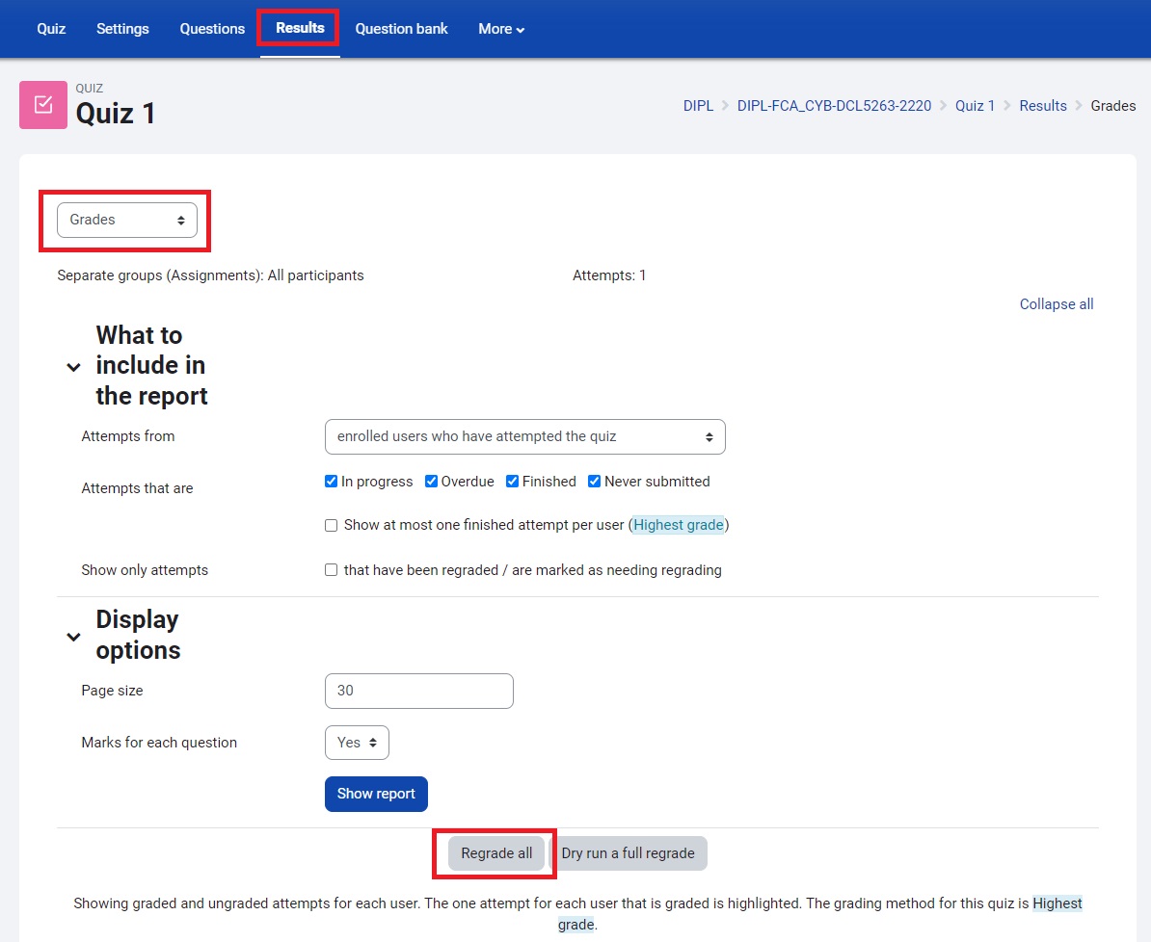The height and width of the screenshot is (942, 1151).
Task: Collapse the 'What to include in the report' section
Action: tap(73, 367)
